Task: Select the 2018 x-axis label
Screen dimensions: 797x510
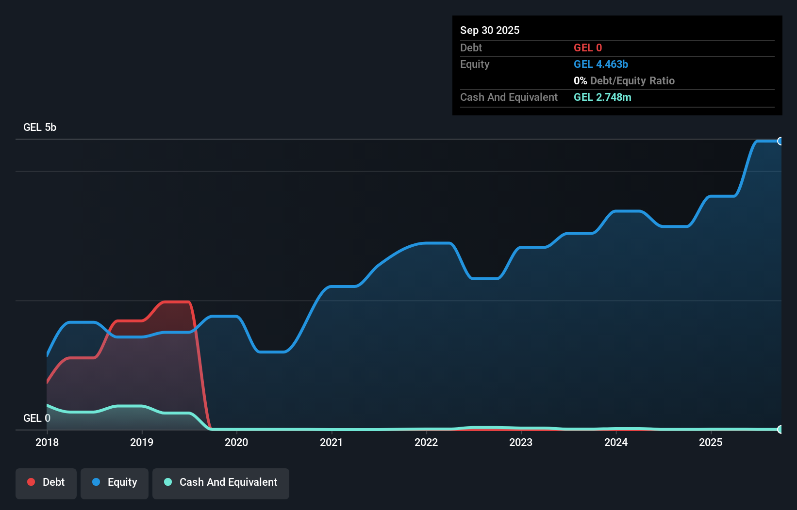Action: click(47, 442)
